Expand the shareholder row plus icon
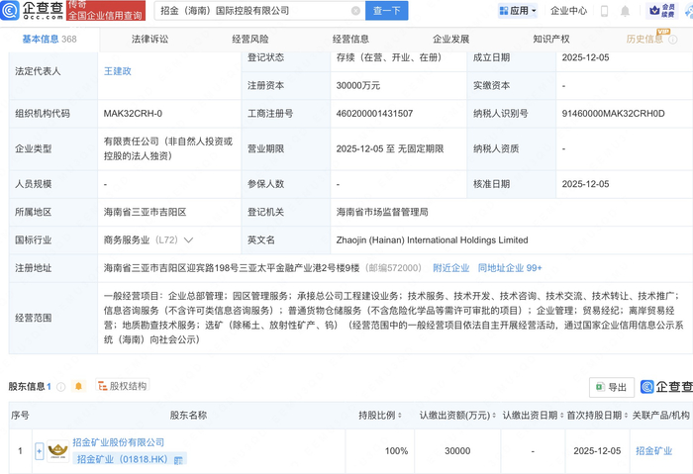This screenshot has height=474, width=693. click(x=40, y=451)
